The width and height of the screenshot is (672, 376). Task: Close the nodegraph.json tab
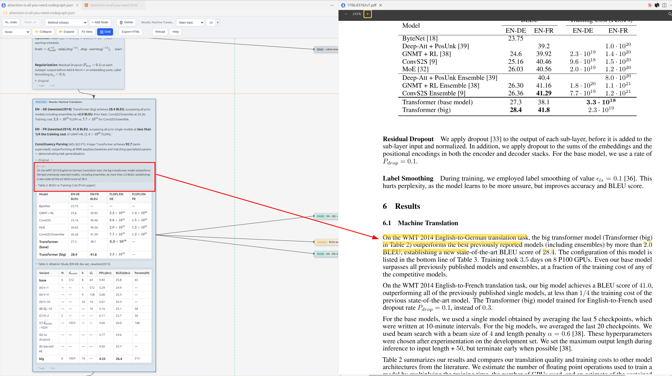77,5
